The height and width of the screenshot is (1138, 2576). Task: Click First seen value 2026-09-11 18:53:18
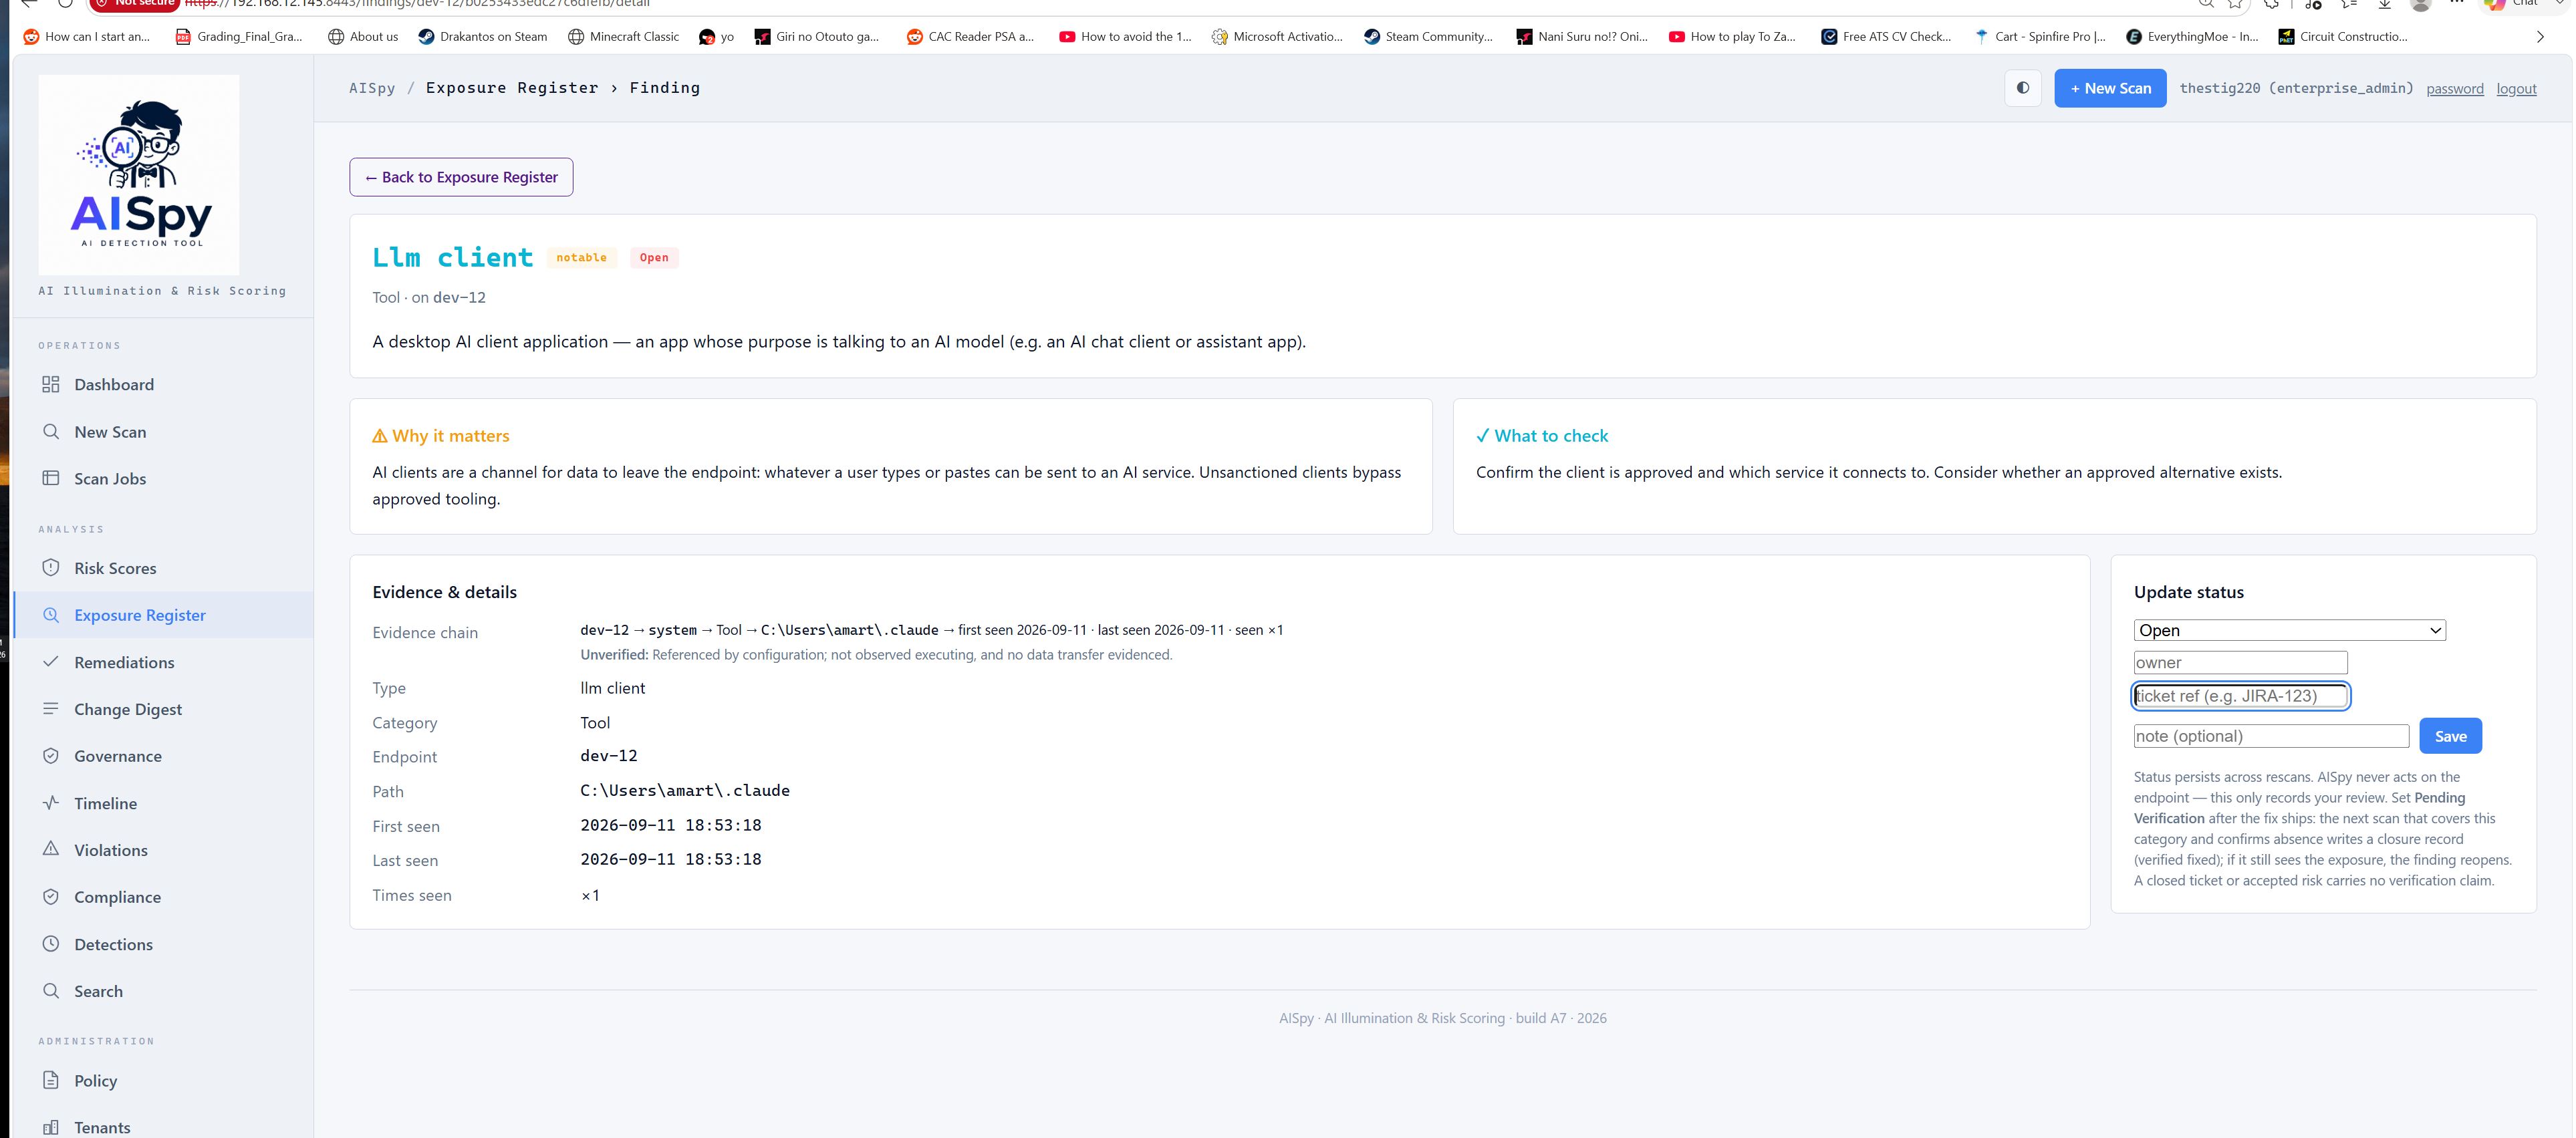click(671, 825)
